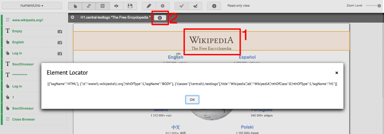This screenshot has width=384, height=134.
Task: Click the hand icon of step 1
Action: (8, 97)
